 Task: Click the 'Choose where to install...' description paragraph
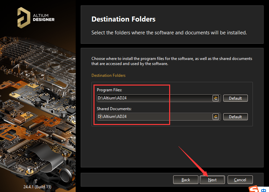(172, 61)
